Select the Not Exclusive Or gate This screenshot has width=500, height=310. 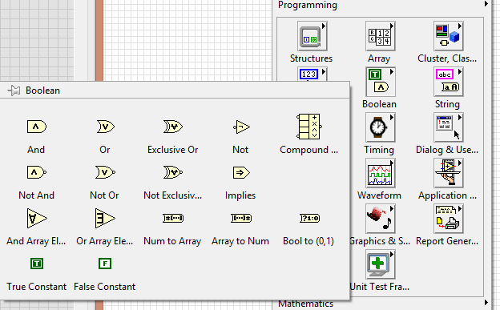pos(173,172)
